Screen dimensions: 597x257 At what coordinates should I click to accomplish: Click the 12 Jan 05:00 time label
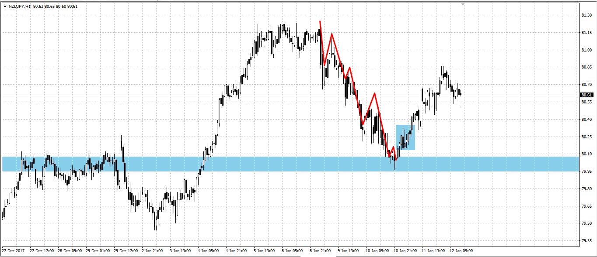pos(461,251)
